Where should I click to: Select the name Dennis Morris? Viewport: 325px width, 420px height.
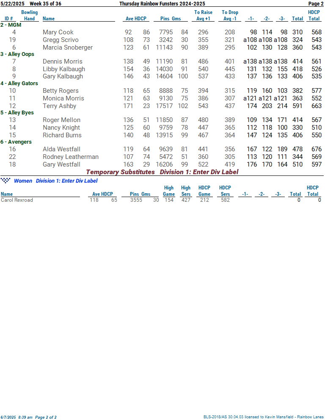(63, 61)
